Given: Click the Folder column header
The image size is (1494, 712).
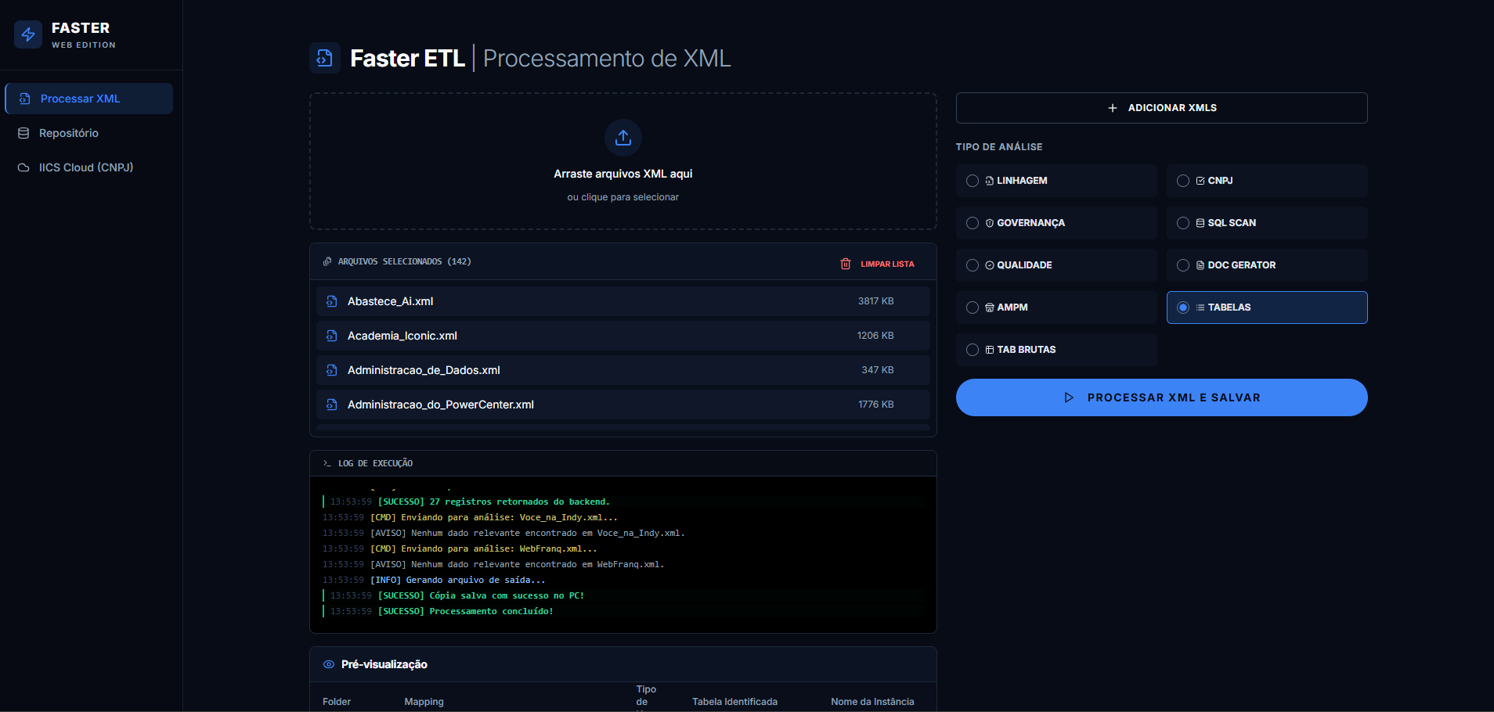Looking at the screenshot, I should (337, 702).
